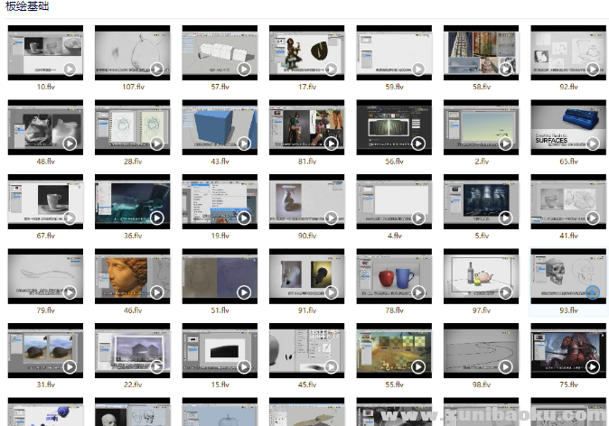Click the play icon on the 10.flv video
Screen dimensions: 609x426
tap(70, 69)
